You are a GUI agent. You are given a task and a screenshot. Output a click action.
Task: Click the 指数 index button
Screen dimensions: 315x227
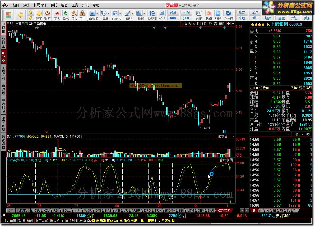pos(242,12)
